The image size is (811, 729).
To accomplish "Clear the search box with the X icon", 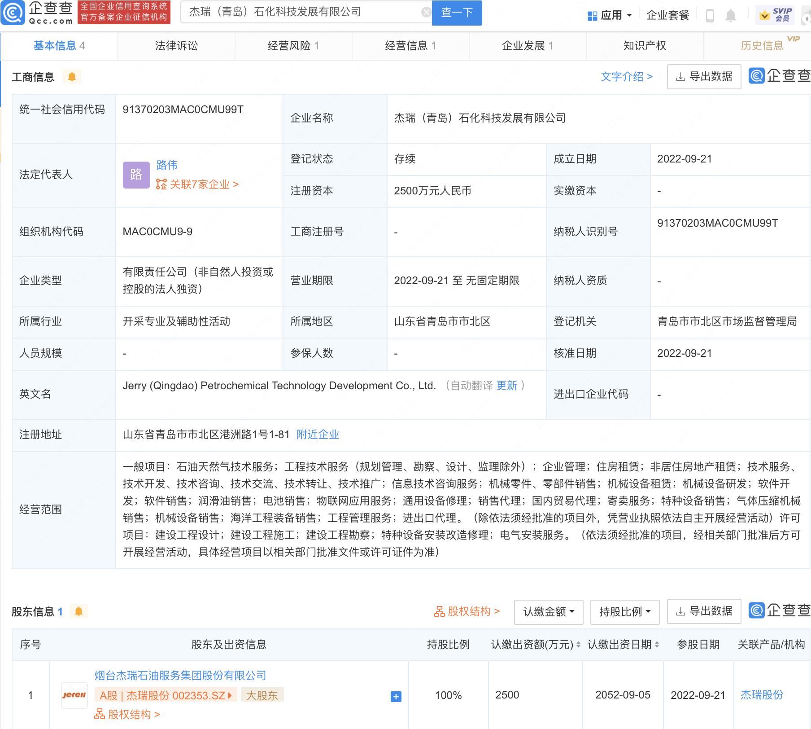I will 426,13.
